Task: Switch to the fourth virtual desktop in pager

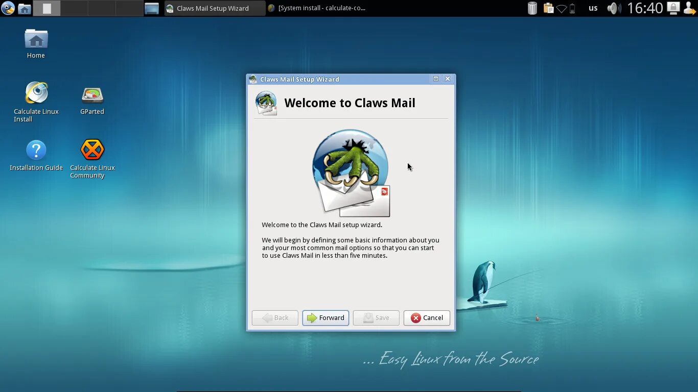Action: (x=129, y=8)
